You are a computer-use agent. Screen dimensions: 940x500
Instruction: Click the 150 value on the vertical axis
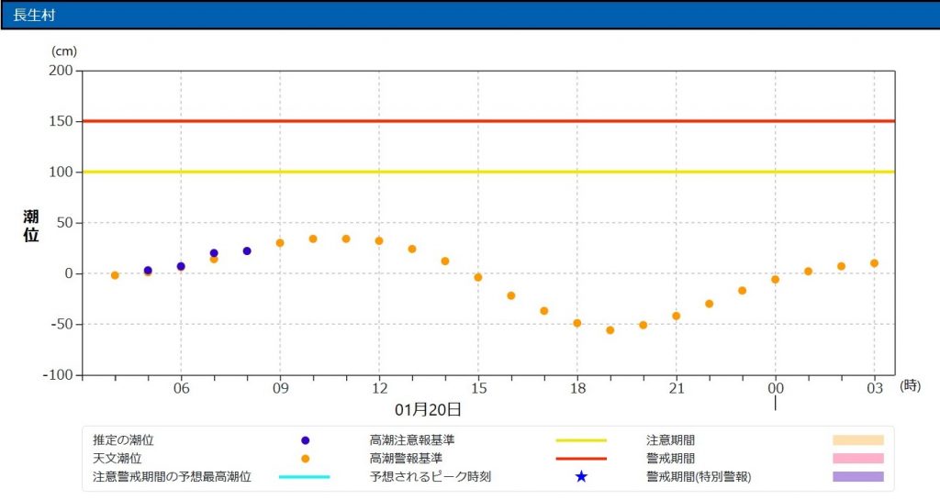tap(62, 121)
